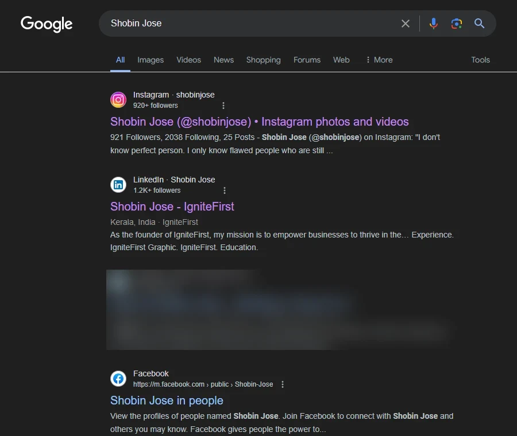Switch to the Images tab
Screen dimensions: 517x436
click(x=151, y=60)
